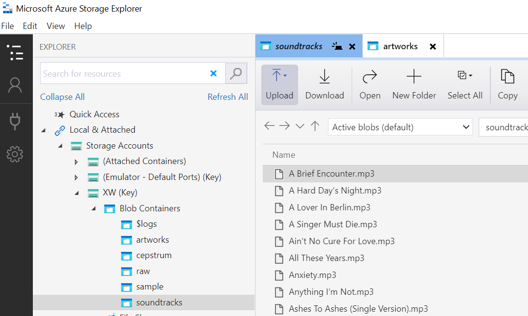This screenshot has height=316, width=528.
Task: Collapse the Blob Containers node
Action: coord(94,209)
